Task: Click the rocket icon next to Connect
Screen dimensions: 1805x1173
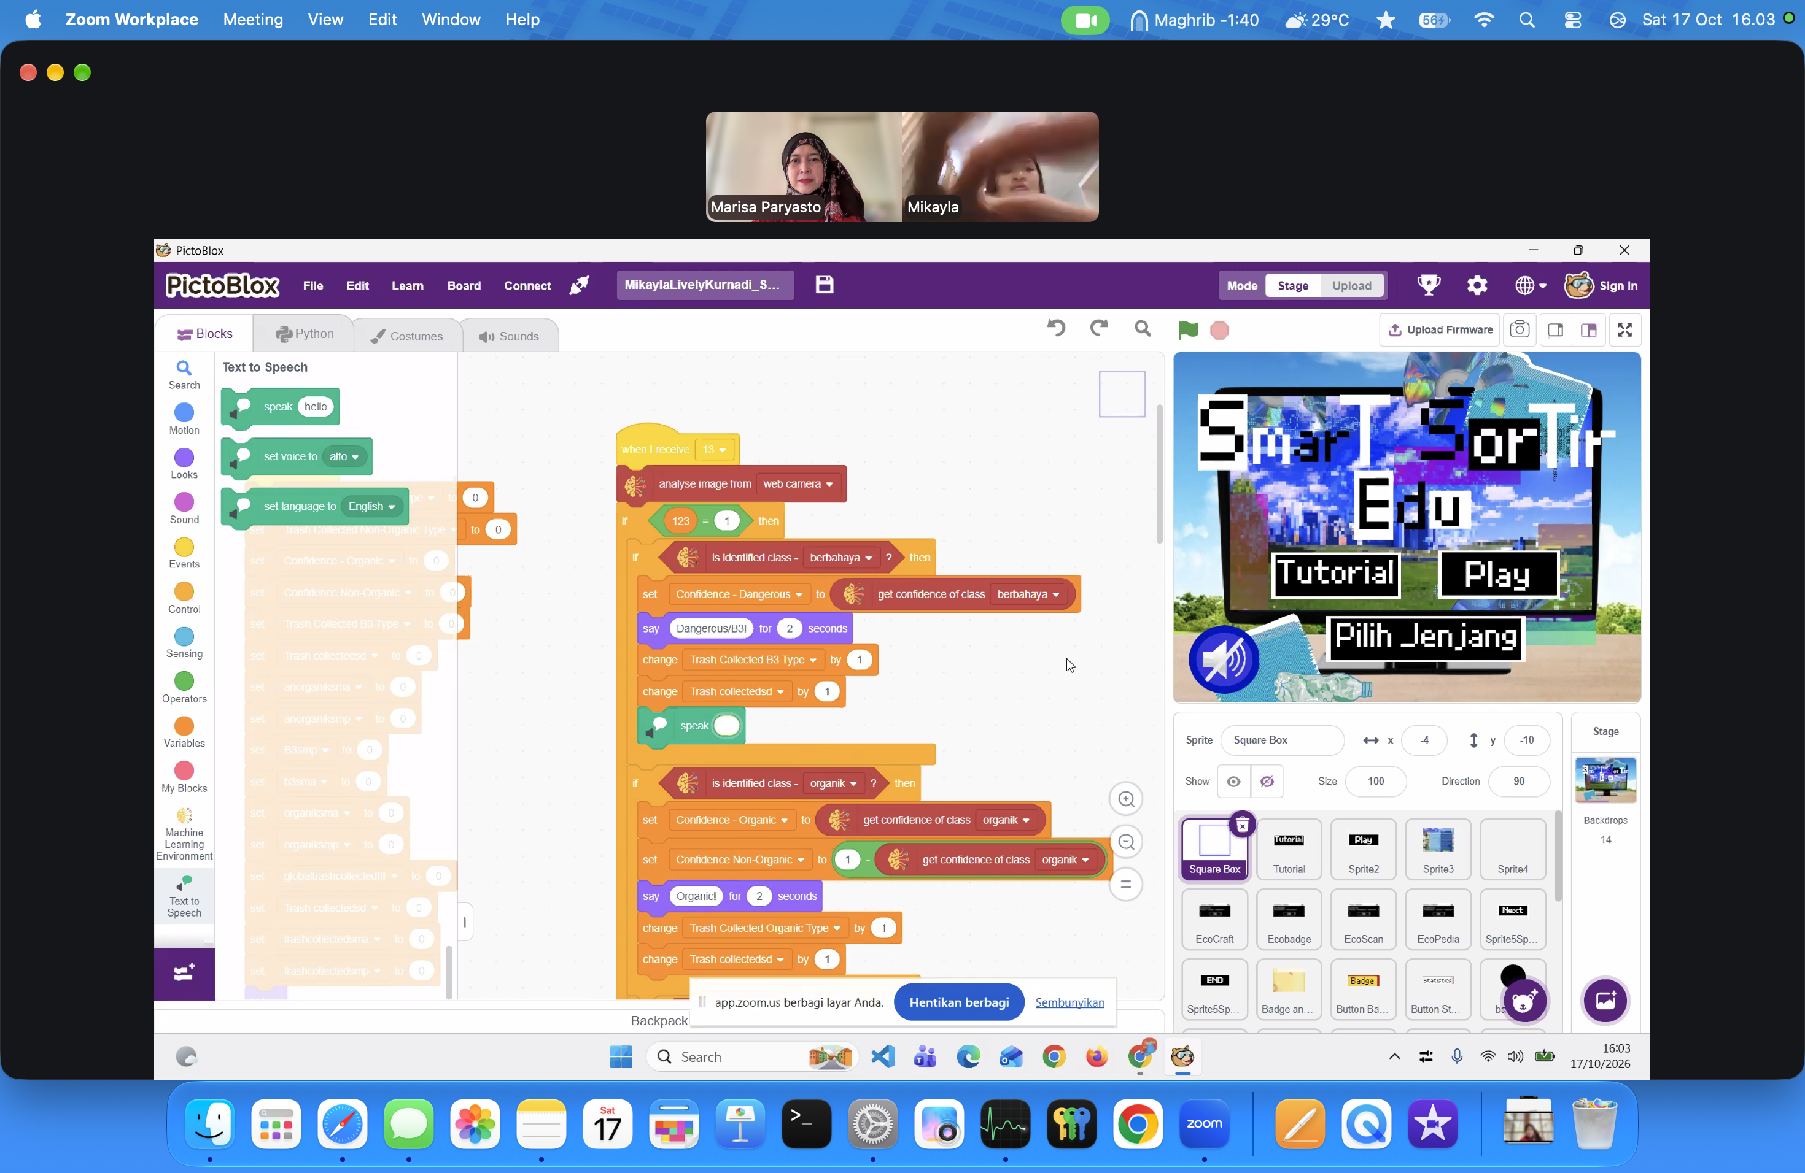Action: point(580,285)
